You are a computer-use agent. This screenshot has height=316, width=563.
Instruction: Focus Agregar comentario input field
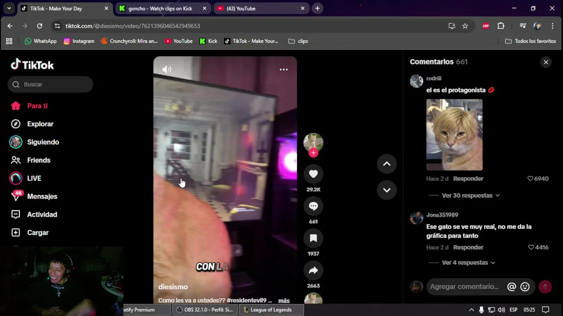pyautogui.click(x=464, y=287)
